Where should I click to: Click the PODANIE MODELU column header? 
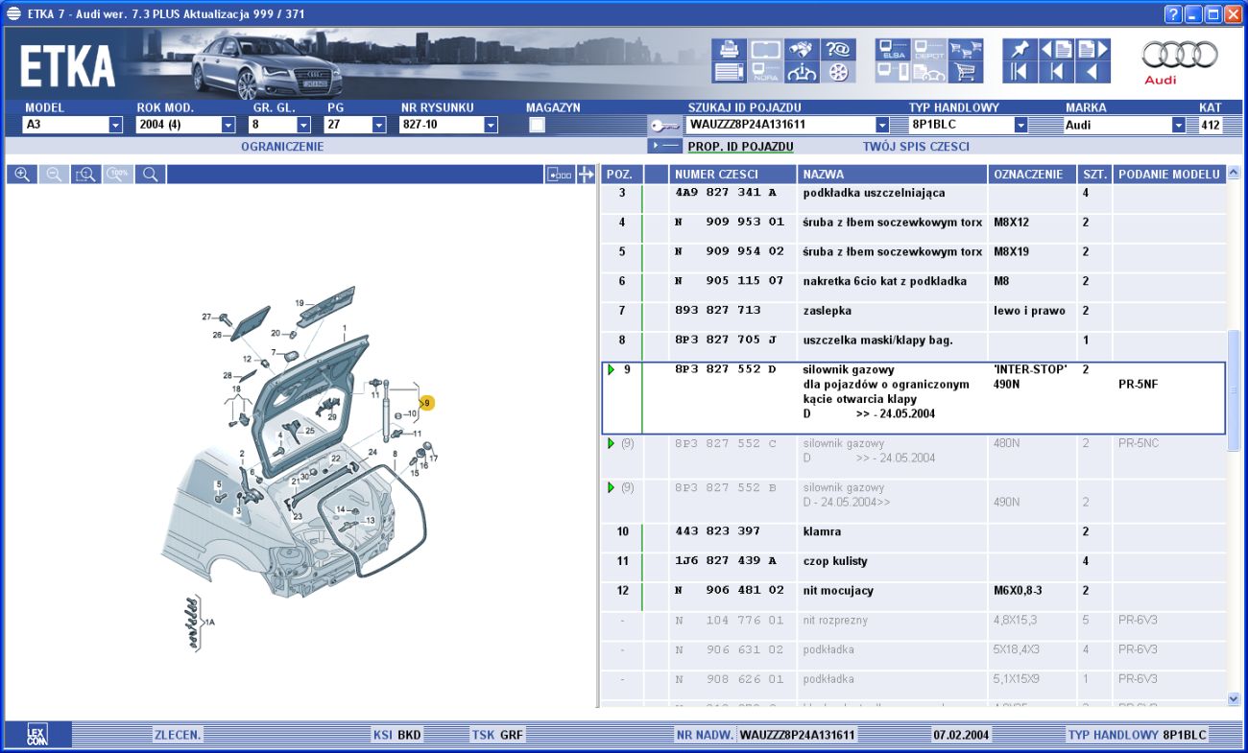[x=1170, y=175]
